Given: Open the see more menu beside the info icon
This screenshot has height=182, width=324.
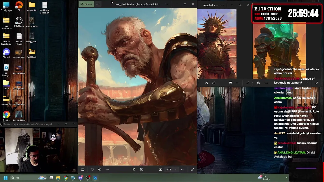Looking at the screenshot, I should (x=107, y=170).
